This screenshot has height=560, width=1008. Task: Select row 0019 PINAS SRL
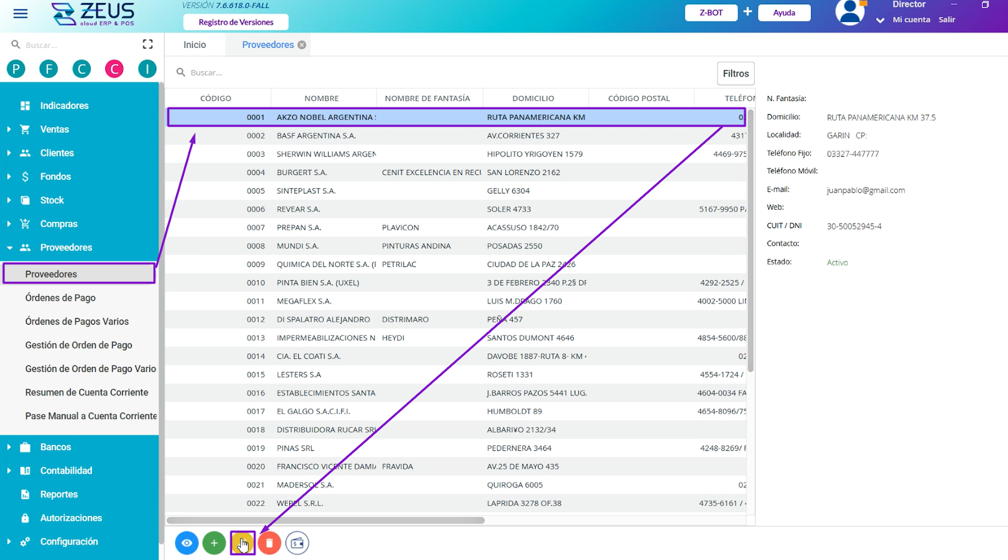tap(457, 448)
